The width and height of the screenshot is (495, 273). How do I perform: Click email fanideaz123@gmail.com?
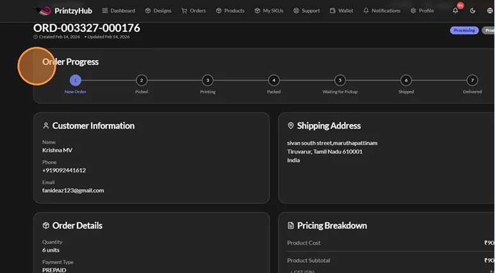pos(73,191)
